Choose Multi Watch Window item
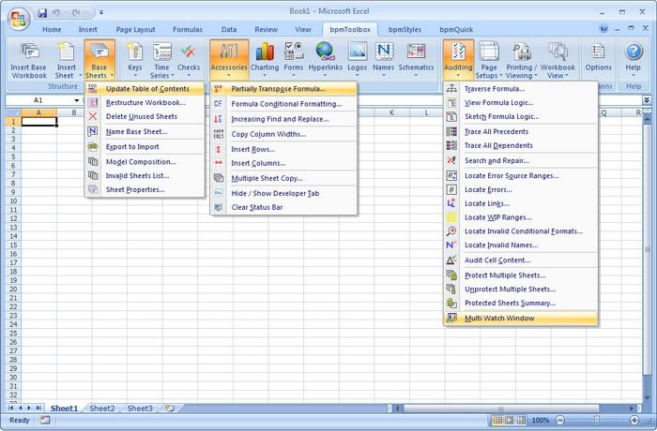 (520, 318)
